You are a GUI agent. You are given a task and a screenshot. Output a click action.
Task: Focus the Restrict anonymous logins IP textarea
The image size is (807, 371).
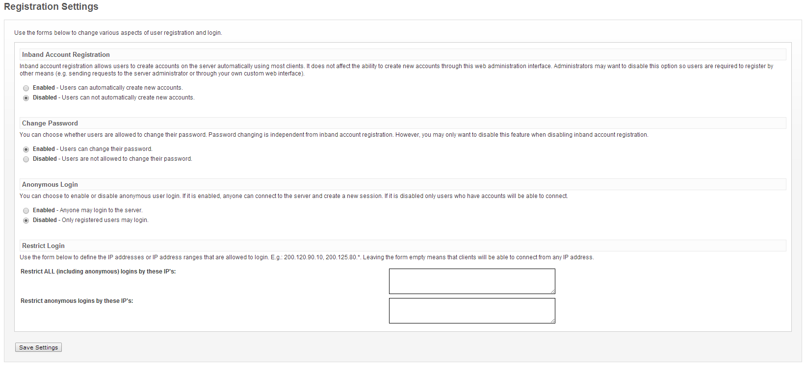[x=471, y=310]
